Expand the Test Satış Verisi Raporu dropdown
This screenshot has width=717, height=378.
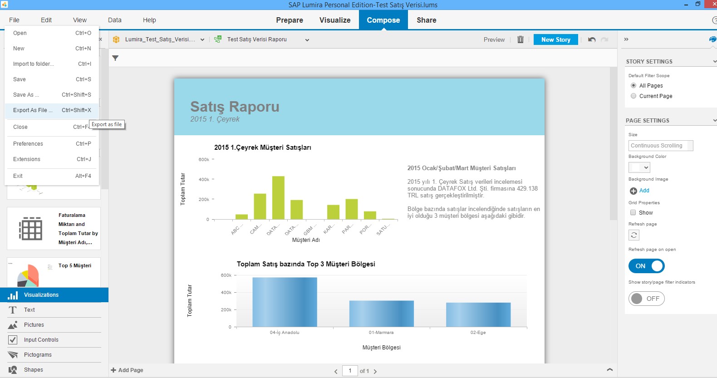click(x=307, y=40)
